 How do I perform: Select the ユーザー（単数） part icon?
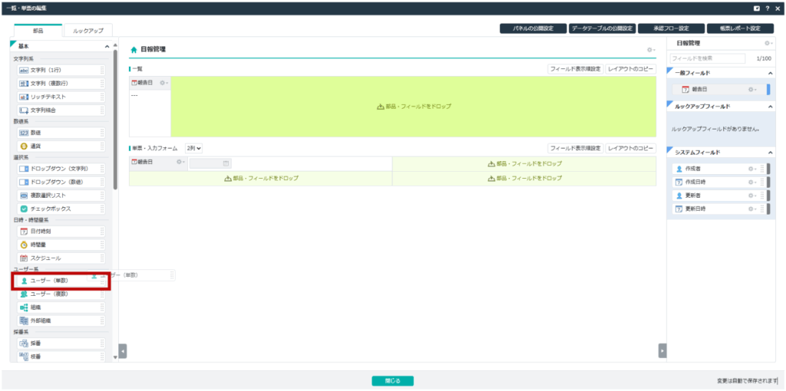coord(24,281)
